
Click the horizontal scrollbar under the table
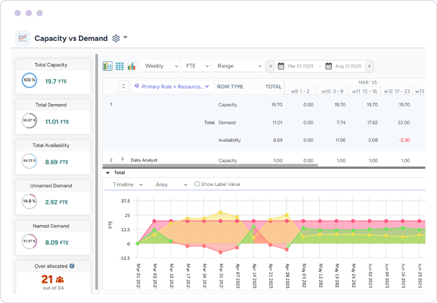click(210, 165)
